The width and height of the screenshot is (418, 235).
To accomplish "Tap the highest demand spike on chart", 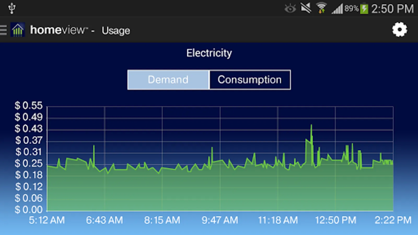I will pos(311,126).
